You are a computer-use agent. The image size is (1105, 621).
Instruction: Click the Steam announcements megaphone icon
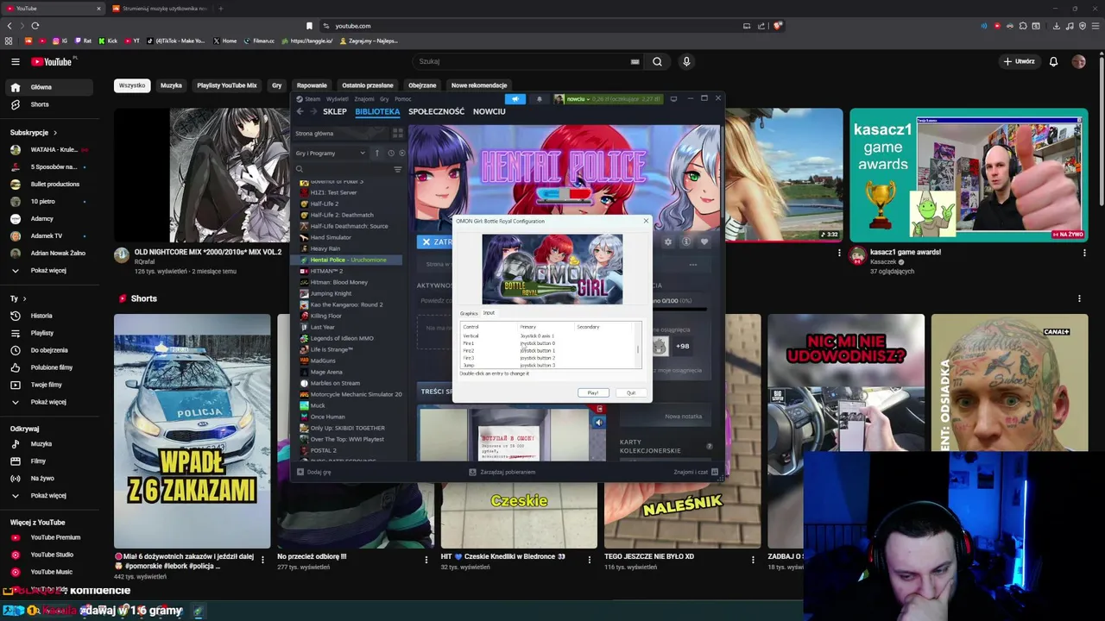click(x=515, y=98)
